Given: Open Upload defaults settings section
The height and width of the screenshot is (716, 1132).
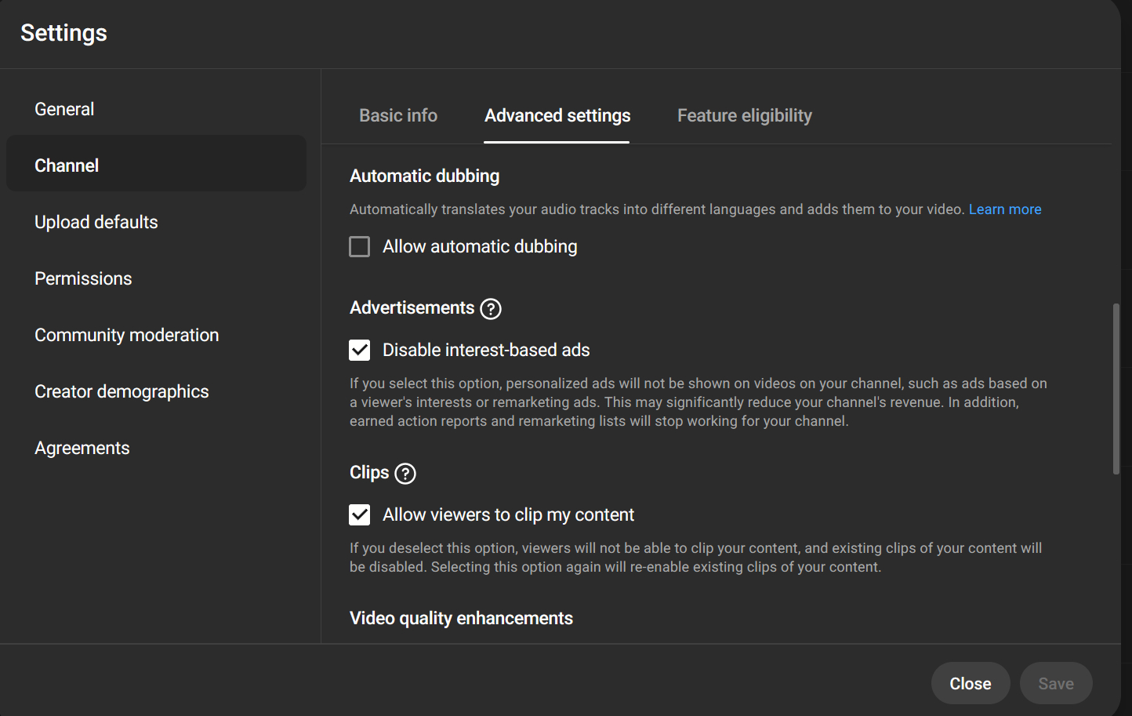Looking at the screenshot, I should [96, 223].
